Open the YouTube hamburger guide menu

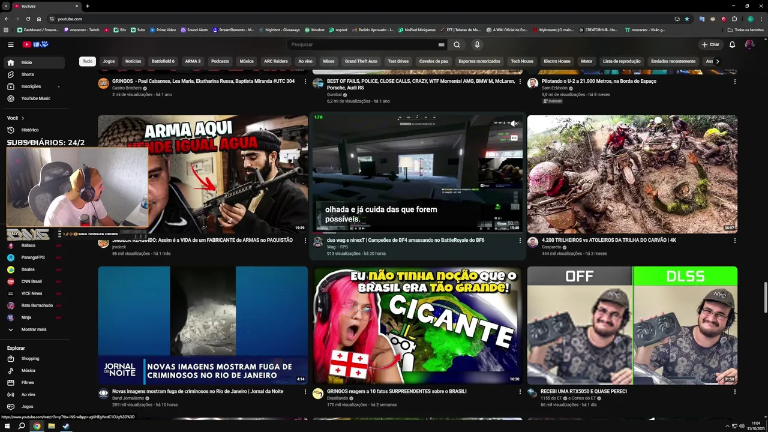click(x=10, y=44)
